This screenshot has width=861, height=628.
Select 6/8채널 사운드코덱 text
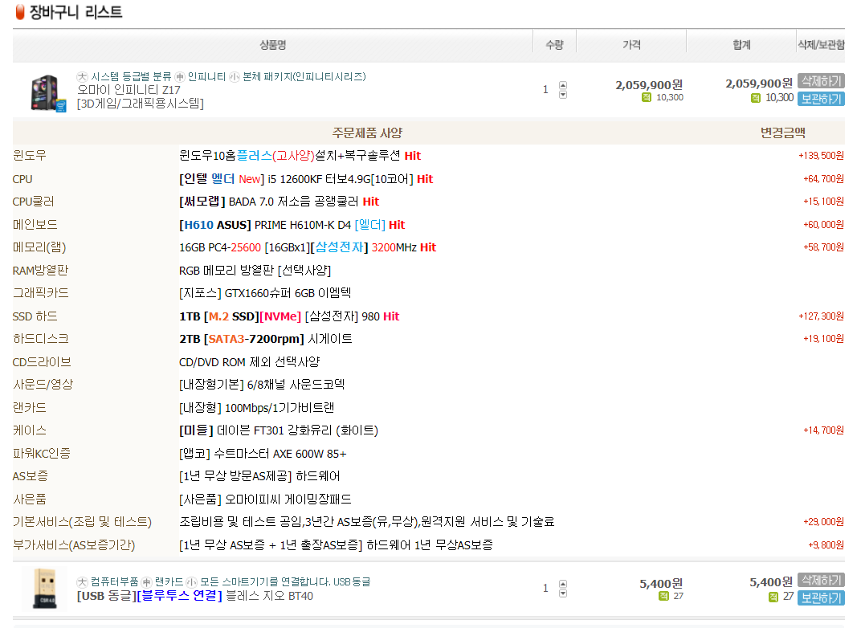click(262, 384)
